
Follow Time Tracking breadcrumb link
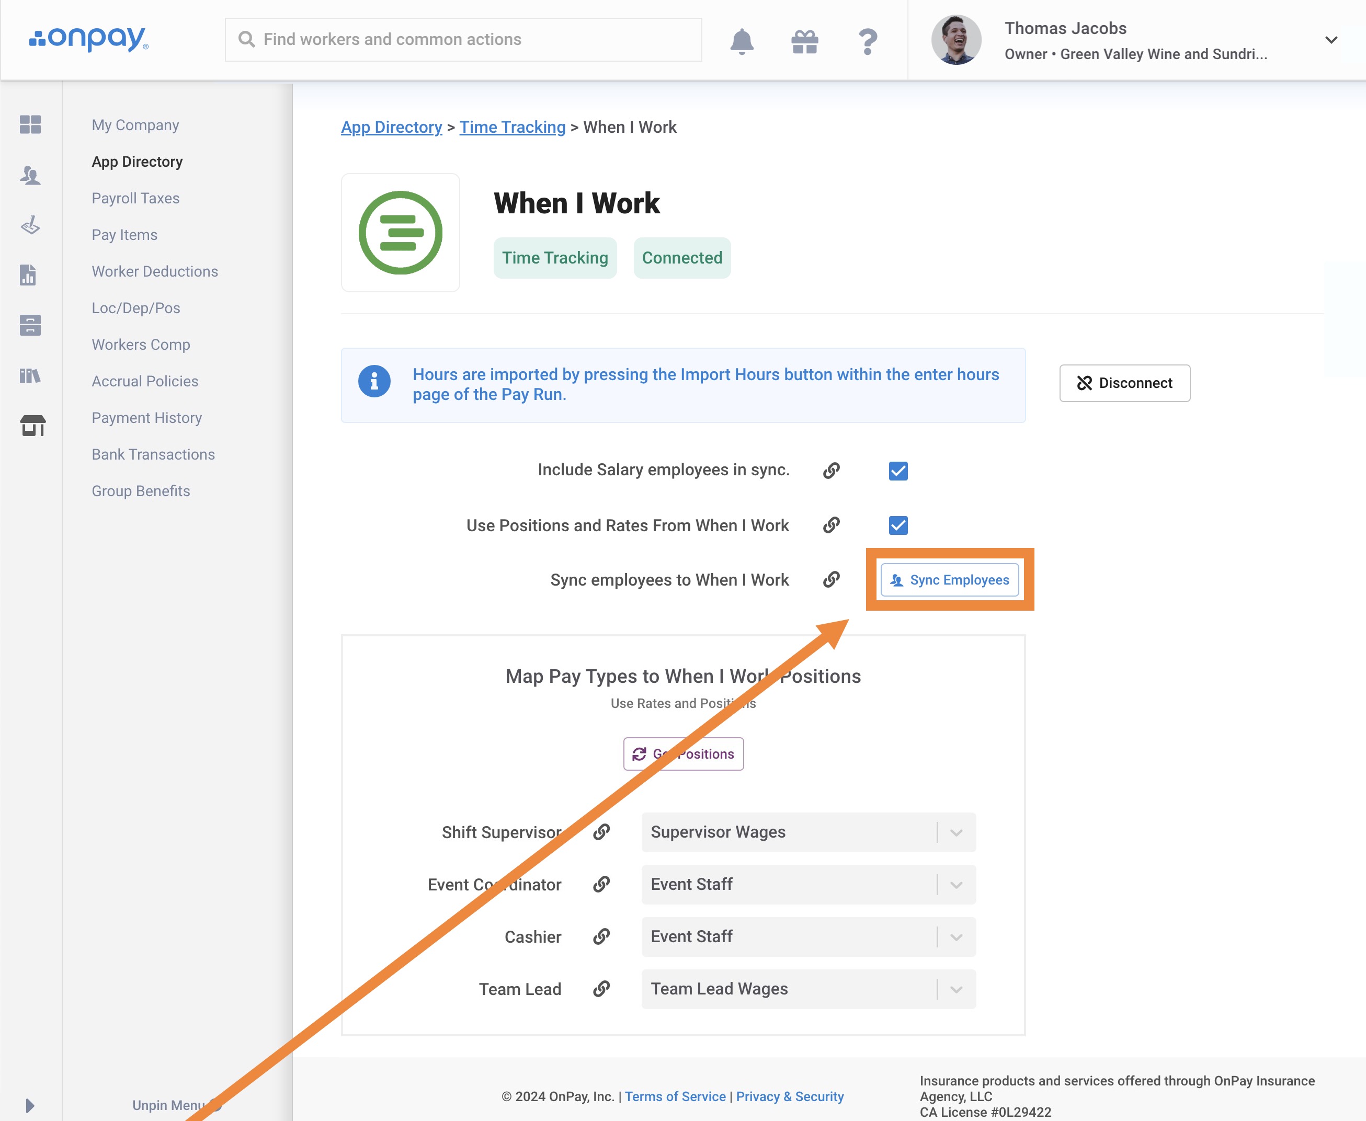[x=512, y=127]
